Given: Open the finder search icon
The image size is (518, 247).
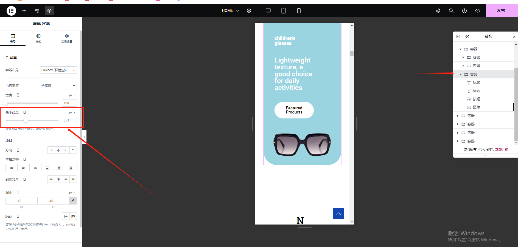Looking at the screenshot, I should tap(451, 11).
